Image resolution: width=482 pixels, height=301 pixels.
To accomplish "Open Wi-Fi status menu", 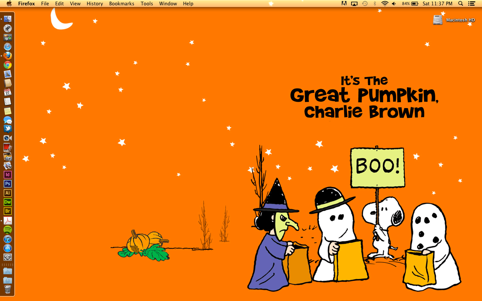I will point(385,4).
